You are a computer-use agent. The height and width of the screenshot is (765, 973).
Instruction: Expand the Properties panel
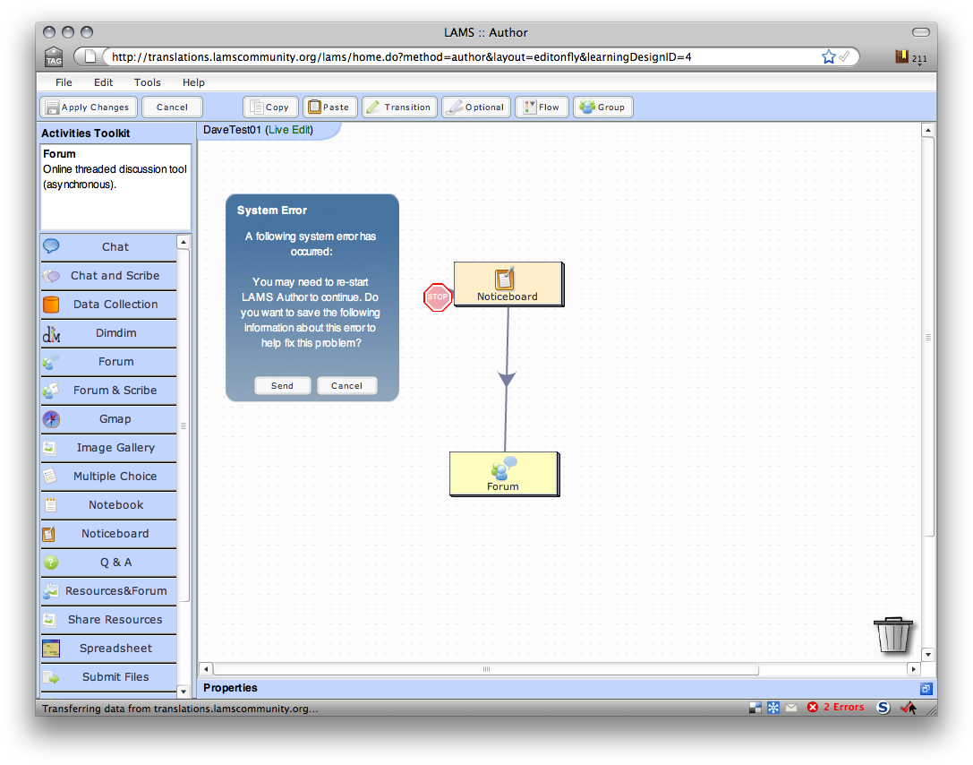pos(926,689)
